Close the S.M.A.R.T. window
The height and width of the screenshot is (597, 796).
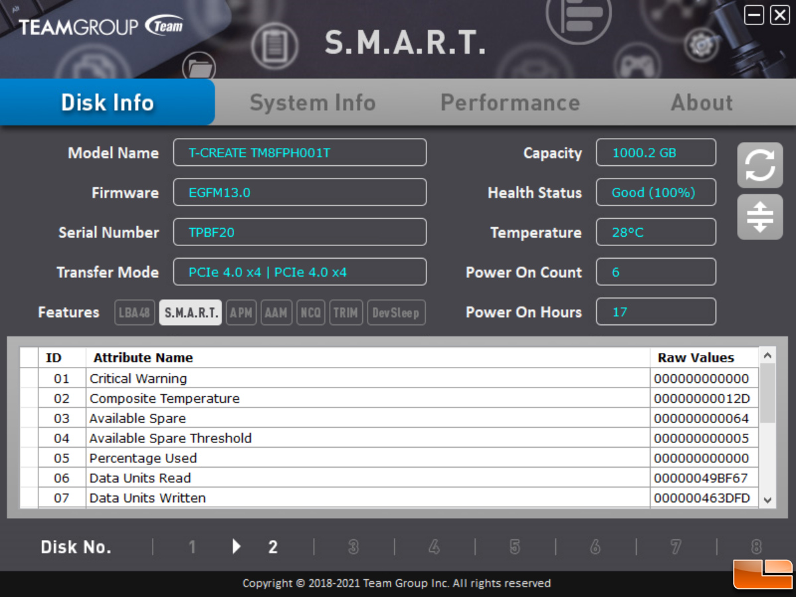click(779, 15)
